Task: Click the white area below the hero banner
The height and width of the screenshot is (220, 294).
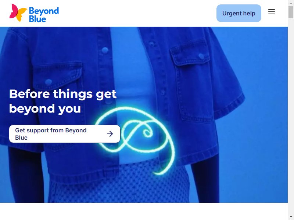Action: click(x=144, y=211)
